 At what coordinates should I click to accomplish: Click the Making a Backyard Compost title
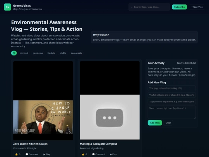coord(98,144)
